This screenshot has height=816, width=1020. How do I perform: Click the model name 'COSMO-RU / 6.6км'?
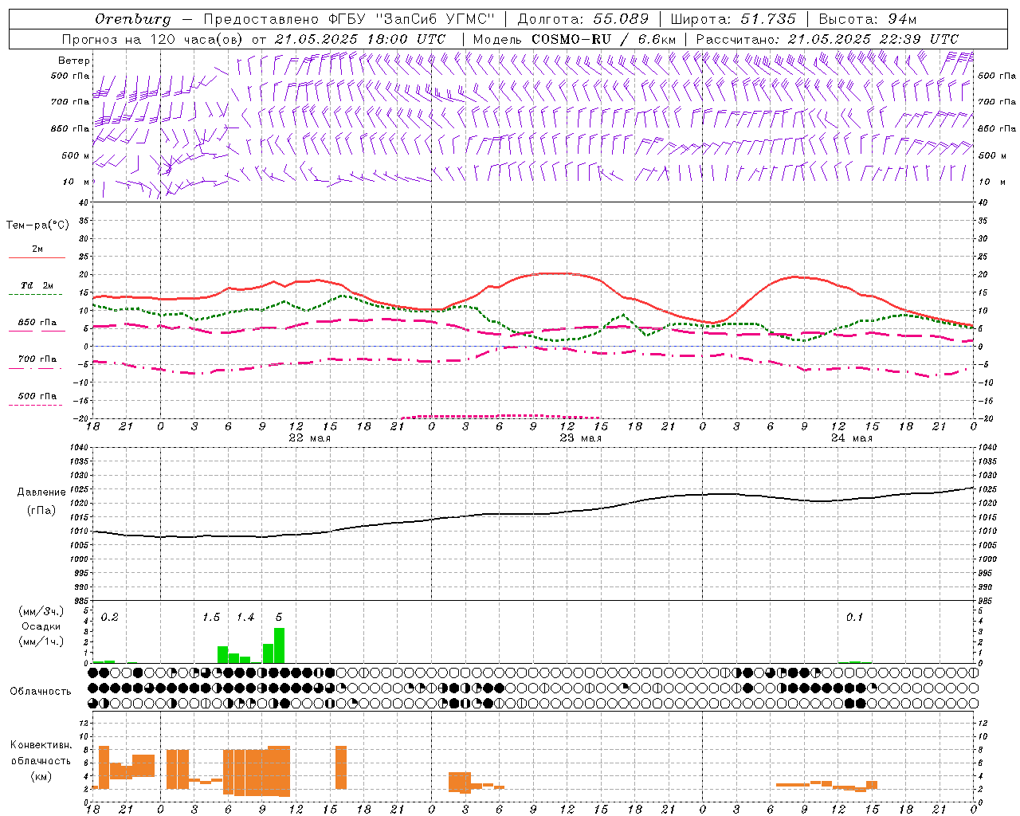(603, 39)
